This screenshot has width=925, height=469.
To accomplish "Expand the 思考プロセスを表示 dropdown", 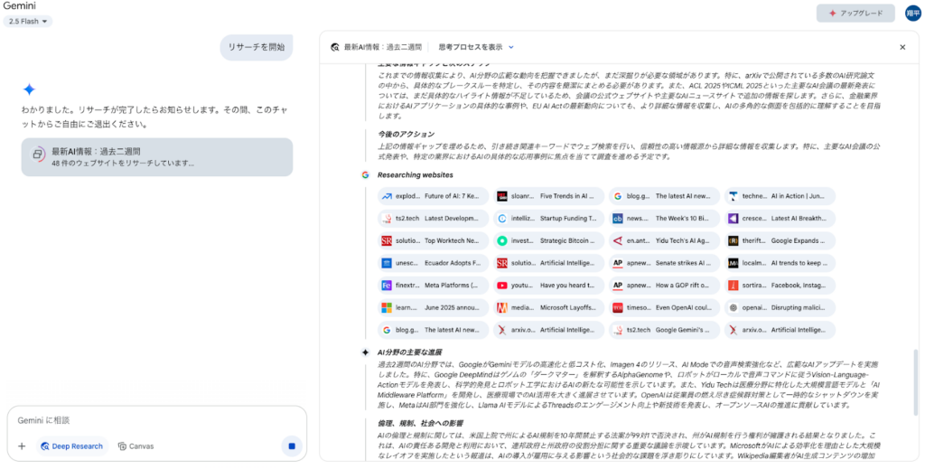I will click(x=476, y=47).
